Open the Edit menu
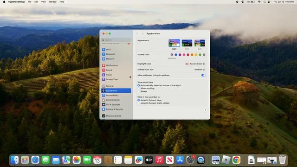Viewport: 297px width, 167px height. click(x=36, y=2)
